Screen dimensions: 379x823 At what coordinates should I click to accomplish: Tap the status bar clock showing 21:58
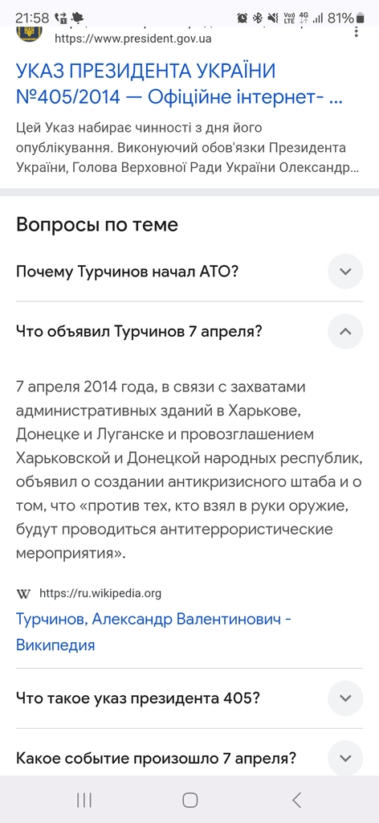point(32,18)
